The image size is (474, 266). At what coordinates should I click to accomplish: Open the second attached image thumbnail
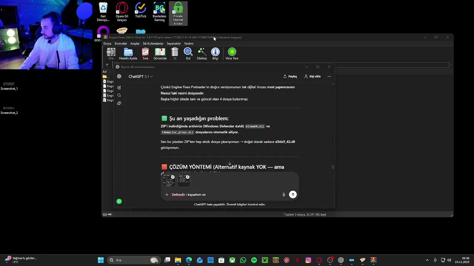184,181
